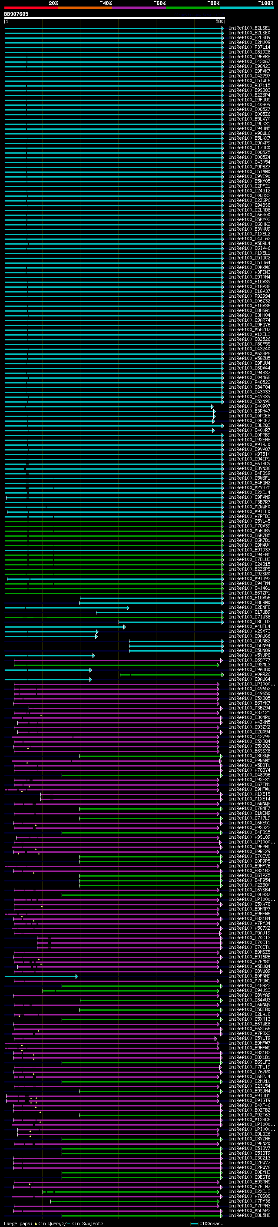Click the UniRef100_B9SD83 label
The height and width of the screenshot is (1227, 278).
coord(249,90)
